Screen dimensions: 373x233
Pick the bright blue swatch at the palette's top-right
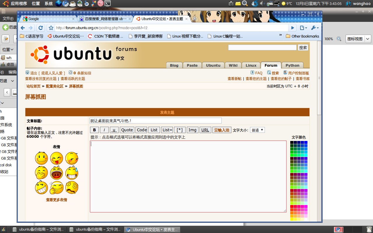coord(306,142)
